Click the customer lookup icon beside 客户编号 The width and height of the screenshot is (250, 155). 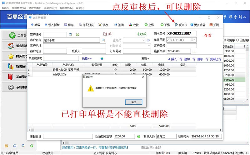coord(70,35)
